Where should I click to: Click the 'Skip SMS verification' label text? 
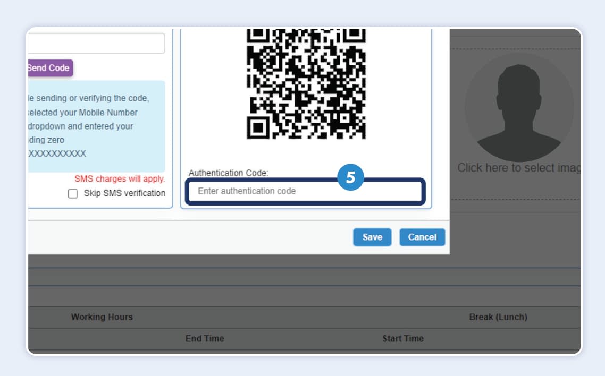pos(124,193)
